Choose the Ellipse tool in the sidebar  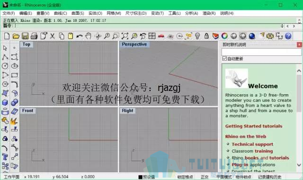pos(15,66)
